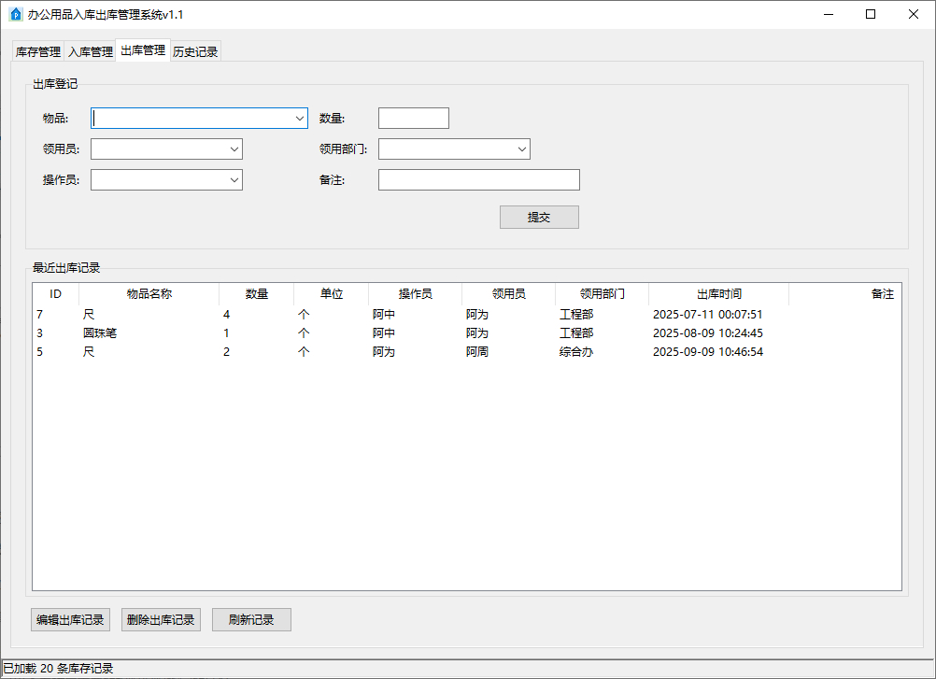The width and height of the screenshot is (936, 679).
Task: Open the 领用员 combo box
Action: click(x=234, y=149)
